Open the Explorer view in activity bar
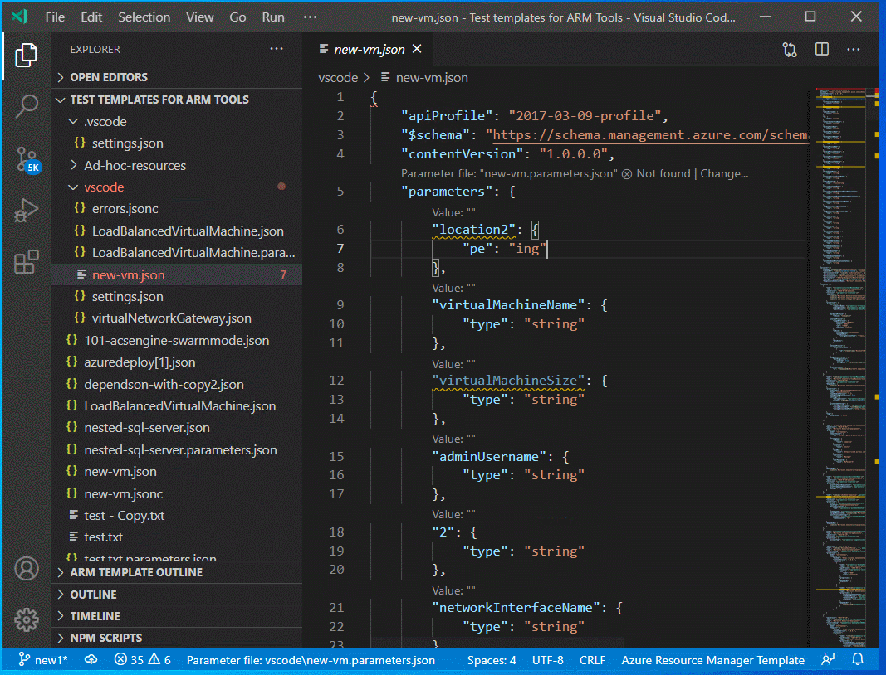This screenshot has height=675, width=886. click(26, 55)
